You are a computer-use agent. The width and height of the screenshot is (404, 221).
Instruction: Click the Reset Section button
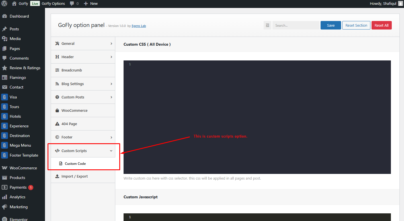click(356, 25)
